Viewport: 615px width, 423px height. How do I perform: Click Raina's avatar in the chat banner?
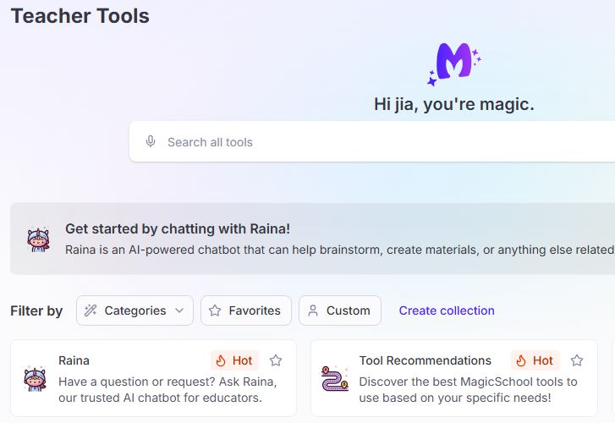38,239
